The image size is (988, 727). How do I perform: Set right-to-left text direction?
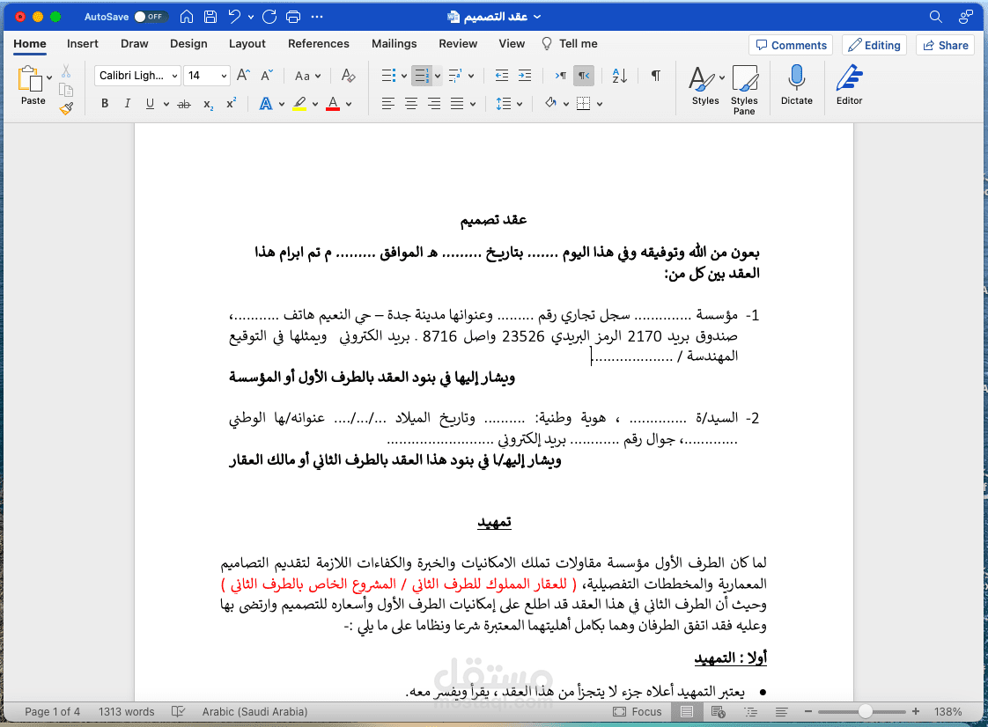click(x=584, y=76)
